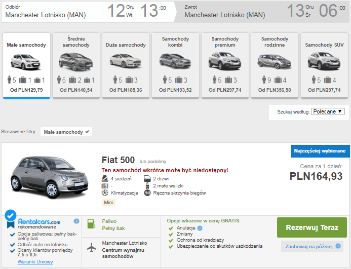Click the info icon beside Rentalcars.com rekomendowane

(76, 221)
